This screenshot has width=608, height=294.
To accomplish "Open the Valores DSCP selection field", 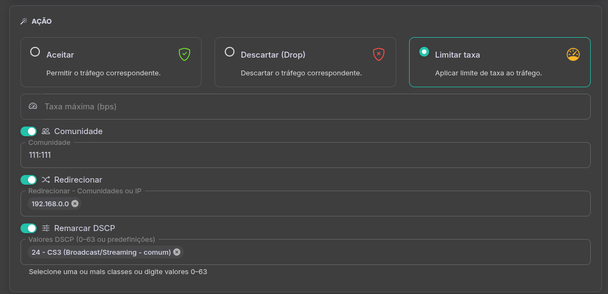I will coord(377,252).
